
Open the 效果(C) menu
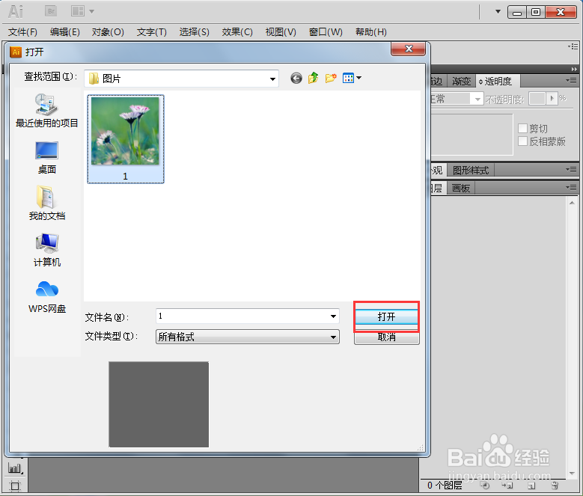237,32
